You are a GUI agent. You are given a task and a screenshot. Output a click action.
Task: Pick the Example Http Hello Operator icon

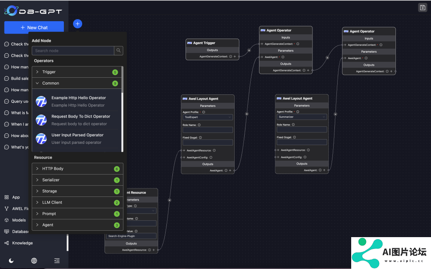coord(41,102)
